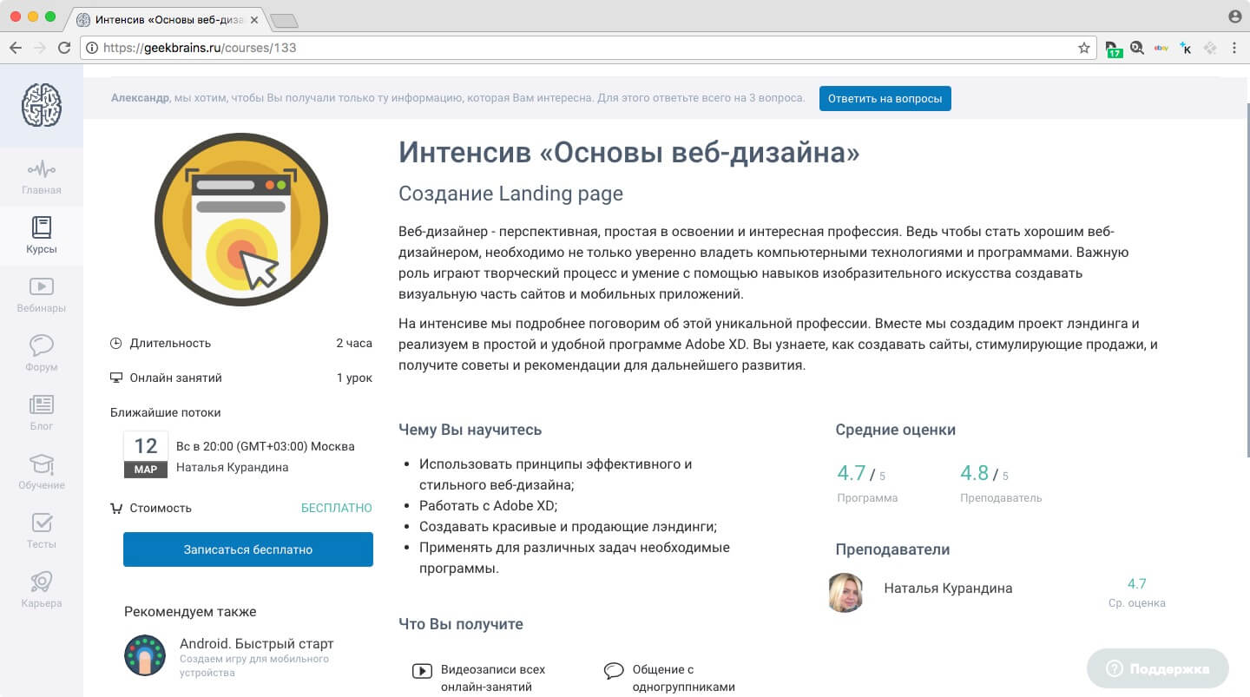Click the Средние оценки heading
This screenshot has height=697, width=1250.
[896, 430]
